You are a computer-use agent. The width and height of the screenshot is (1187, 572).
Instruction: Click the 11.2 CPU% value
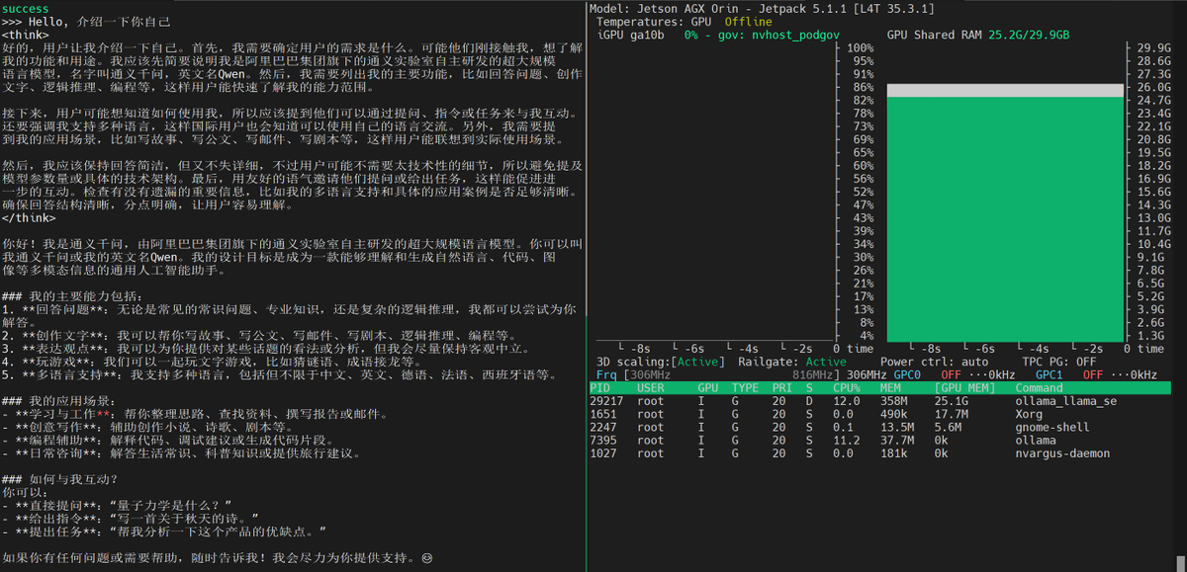[847, 441]
